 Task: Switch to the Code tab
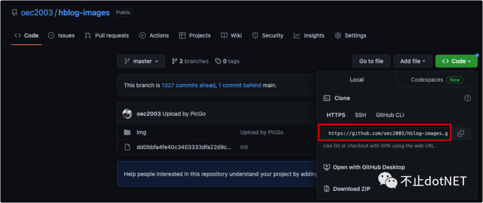[x=26, y=36]
